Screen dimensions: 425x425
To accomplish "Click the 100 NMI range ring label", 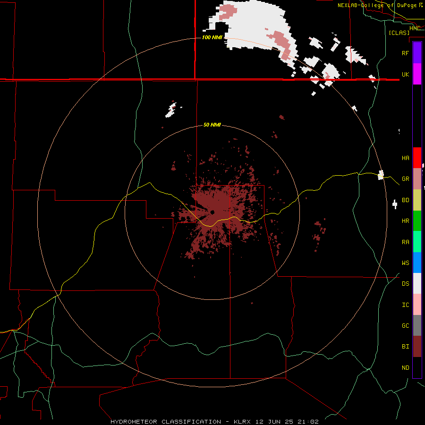I will coord(212,37).
